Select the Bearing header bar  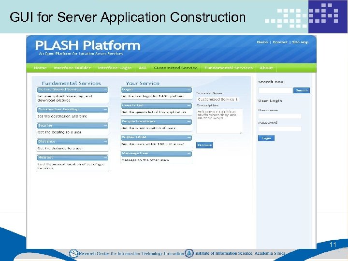(72, 126)
